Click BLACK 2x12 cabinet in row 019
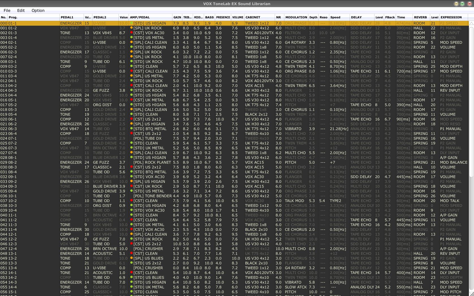The image size is (474, 296). (x=256, y=114)
